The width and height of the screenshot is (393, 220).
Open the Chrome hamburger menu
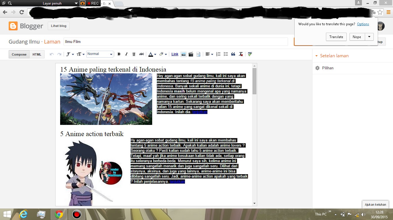coord(389,12)
